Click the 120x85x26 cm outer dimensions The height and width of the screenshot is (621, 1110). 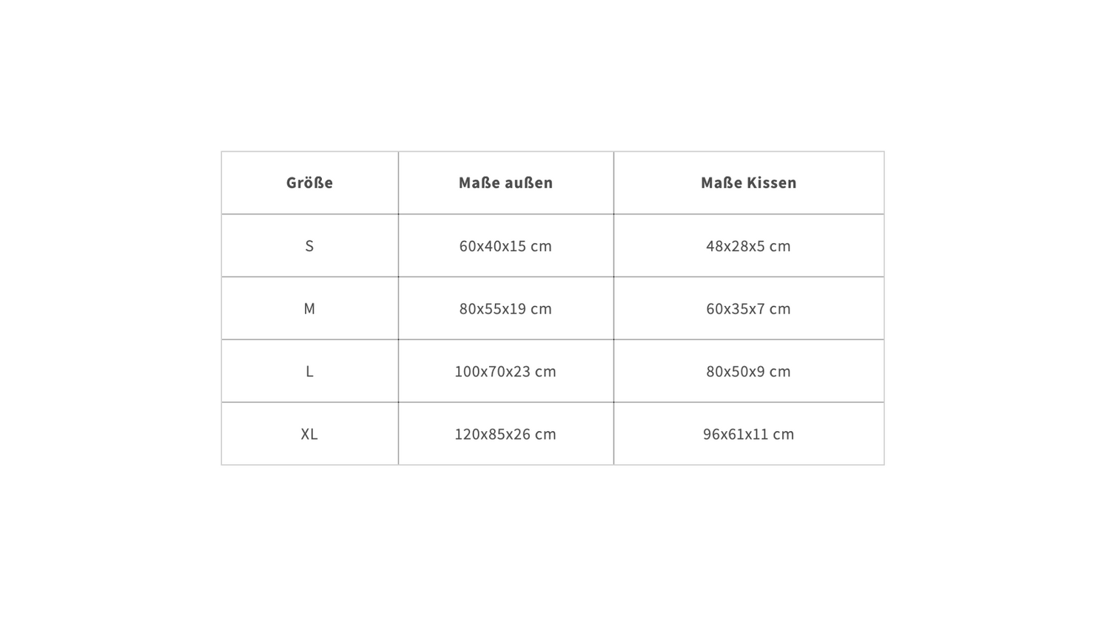click(505, 435)
